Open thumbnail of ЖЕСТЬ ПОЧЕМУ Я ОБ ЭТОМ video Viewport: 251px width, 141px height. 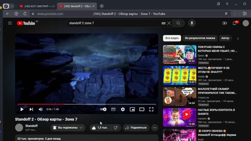pyautogui.click(x=180, y=76)
